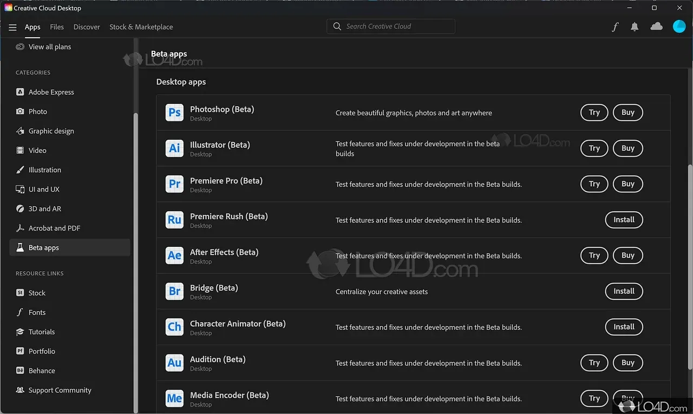Image resolution: width=693 pixels, height=414 pixels.
Task: Switch to the Files tab
Action: [x=57, y=27]
